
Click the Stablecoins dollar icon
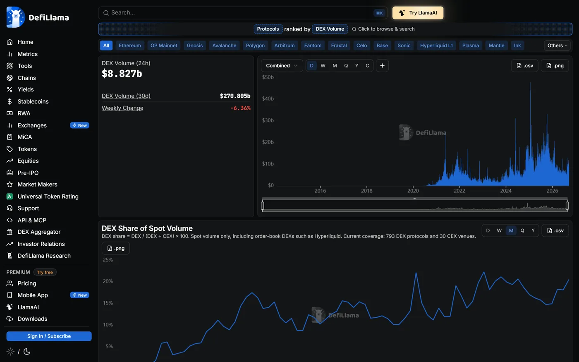pos(10,101)
